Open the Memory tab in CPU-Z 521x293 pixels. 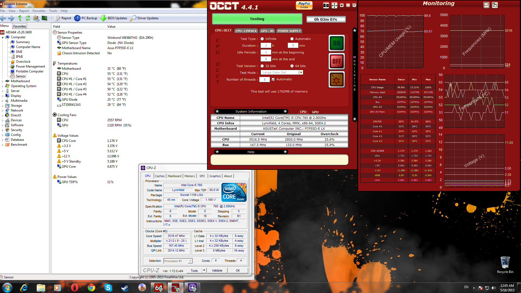click(x=189, y=176)
